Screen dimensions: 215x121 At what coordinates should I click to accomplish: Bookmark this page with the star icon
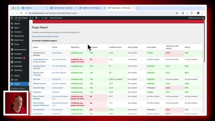click(177, 13)
